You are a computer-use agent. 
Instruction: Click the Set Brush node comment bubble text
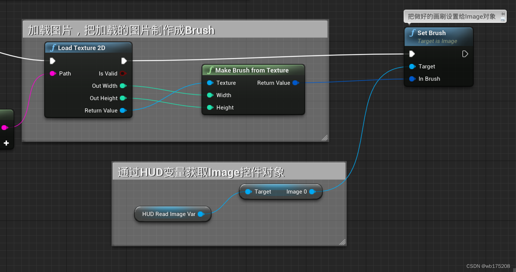[452, 16]
